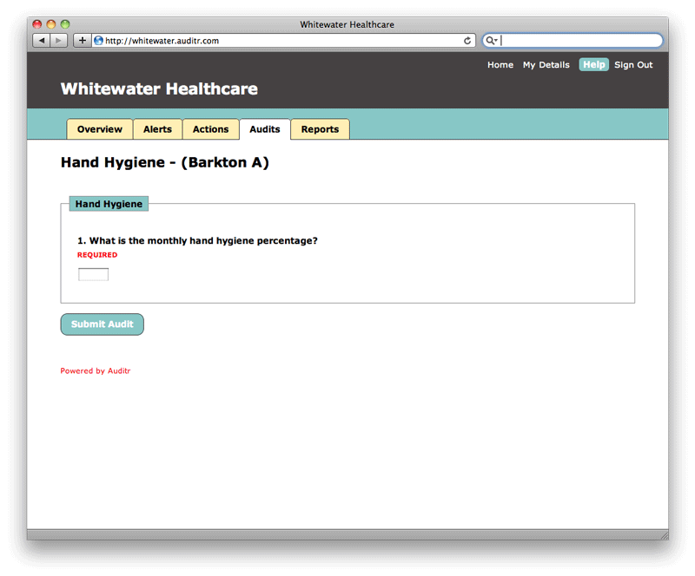Click the whitewater.auditr.com address bar
This screenshot has height=576, width=695.
tap(278, 41)
